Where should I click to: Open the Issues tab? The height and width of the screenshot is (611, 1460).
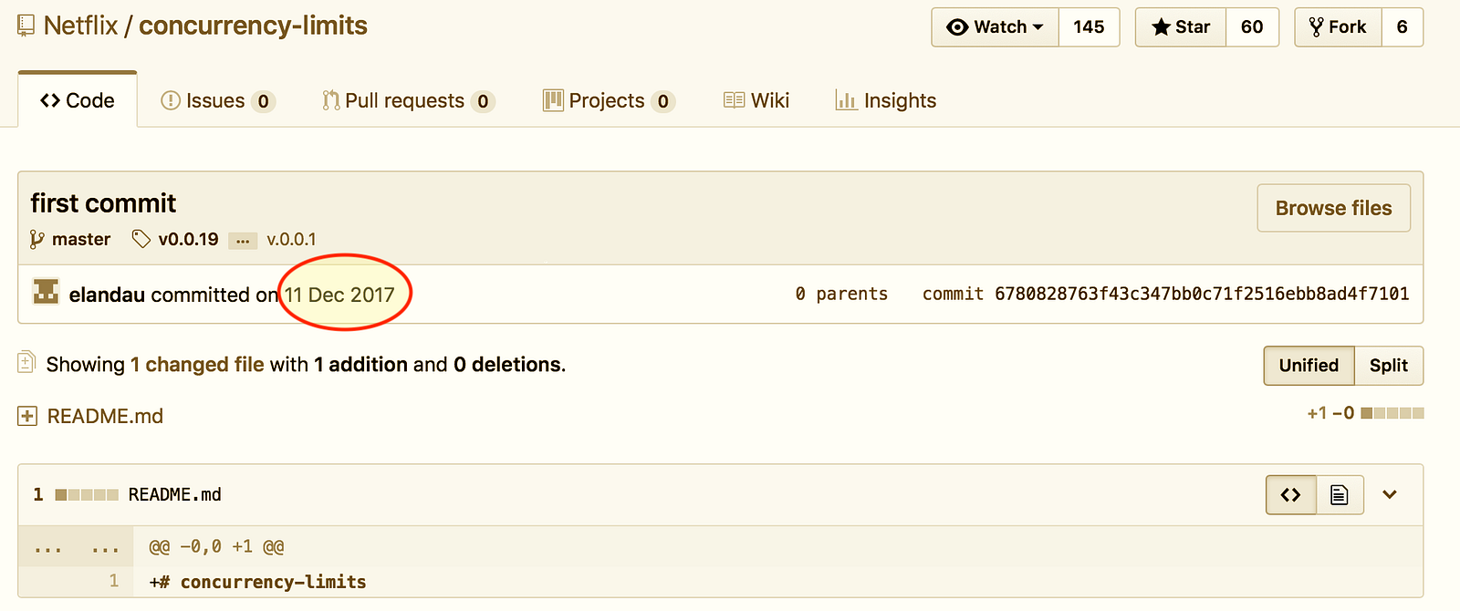(216, 100)
